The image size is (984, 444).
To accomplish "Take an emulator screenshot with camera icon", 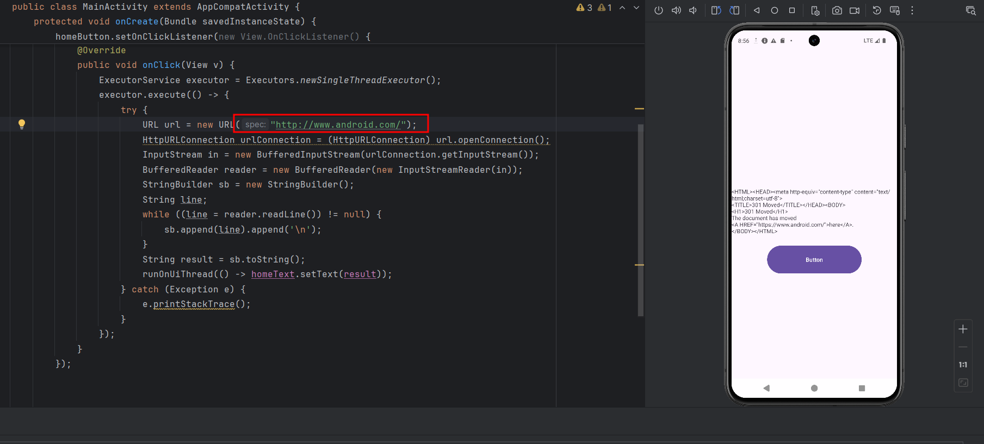I will click(x=837, y=10).
